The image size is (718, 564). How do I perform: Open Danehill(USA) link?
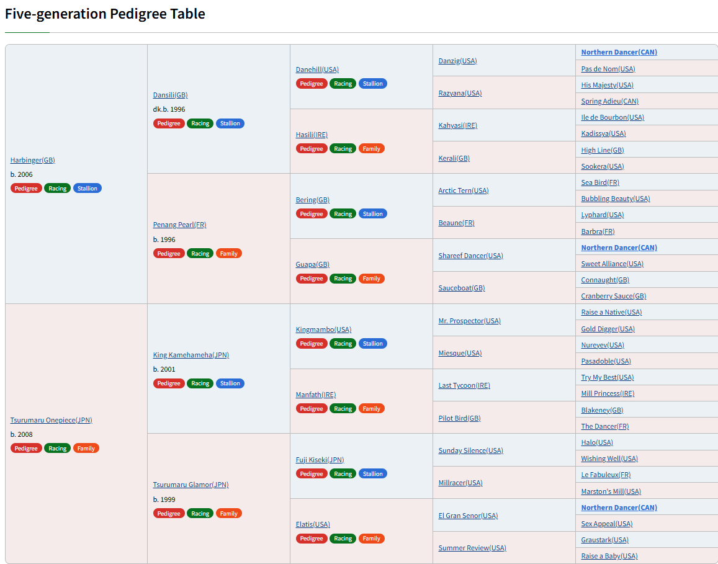pyautogui.click(x=317, y=69)
